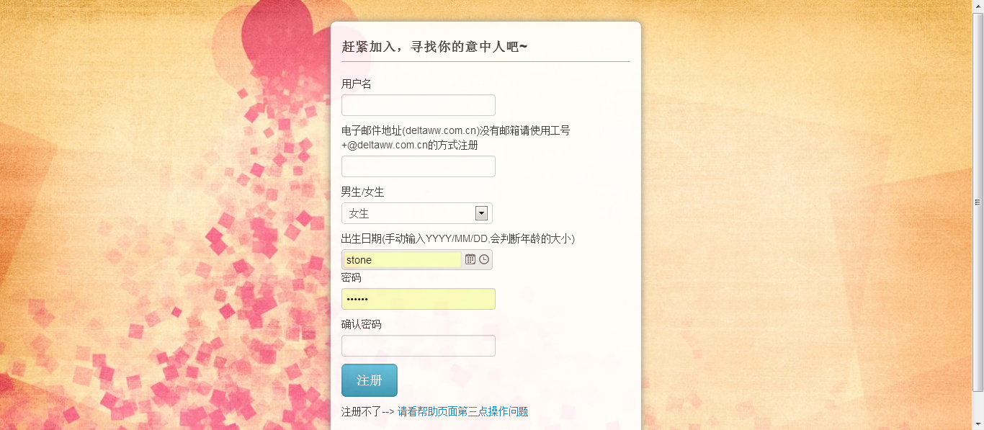Click the email address input field
The image size is (984, 430).
click(419, 166)
